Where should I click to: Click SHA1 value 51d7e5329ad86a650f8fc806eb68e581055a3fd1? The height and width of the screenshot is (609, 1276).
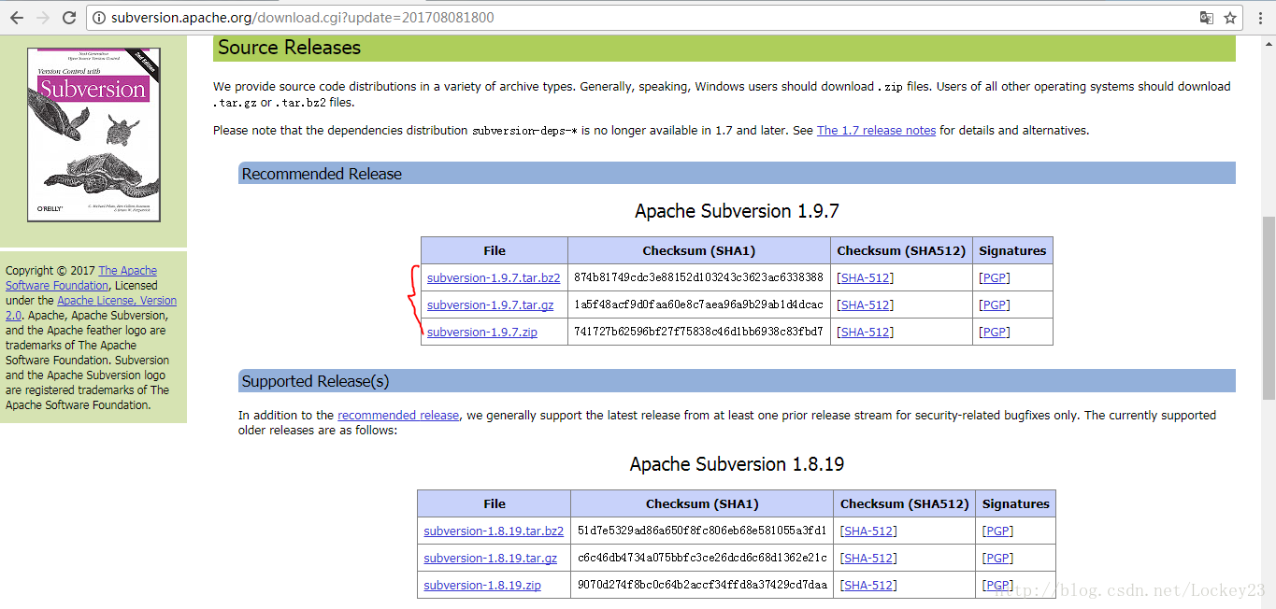pos(702,531)
